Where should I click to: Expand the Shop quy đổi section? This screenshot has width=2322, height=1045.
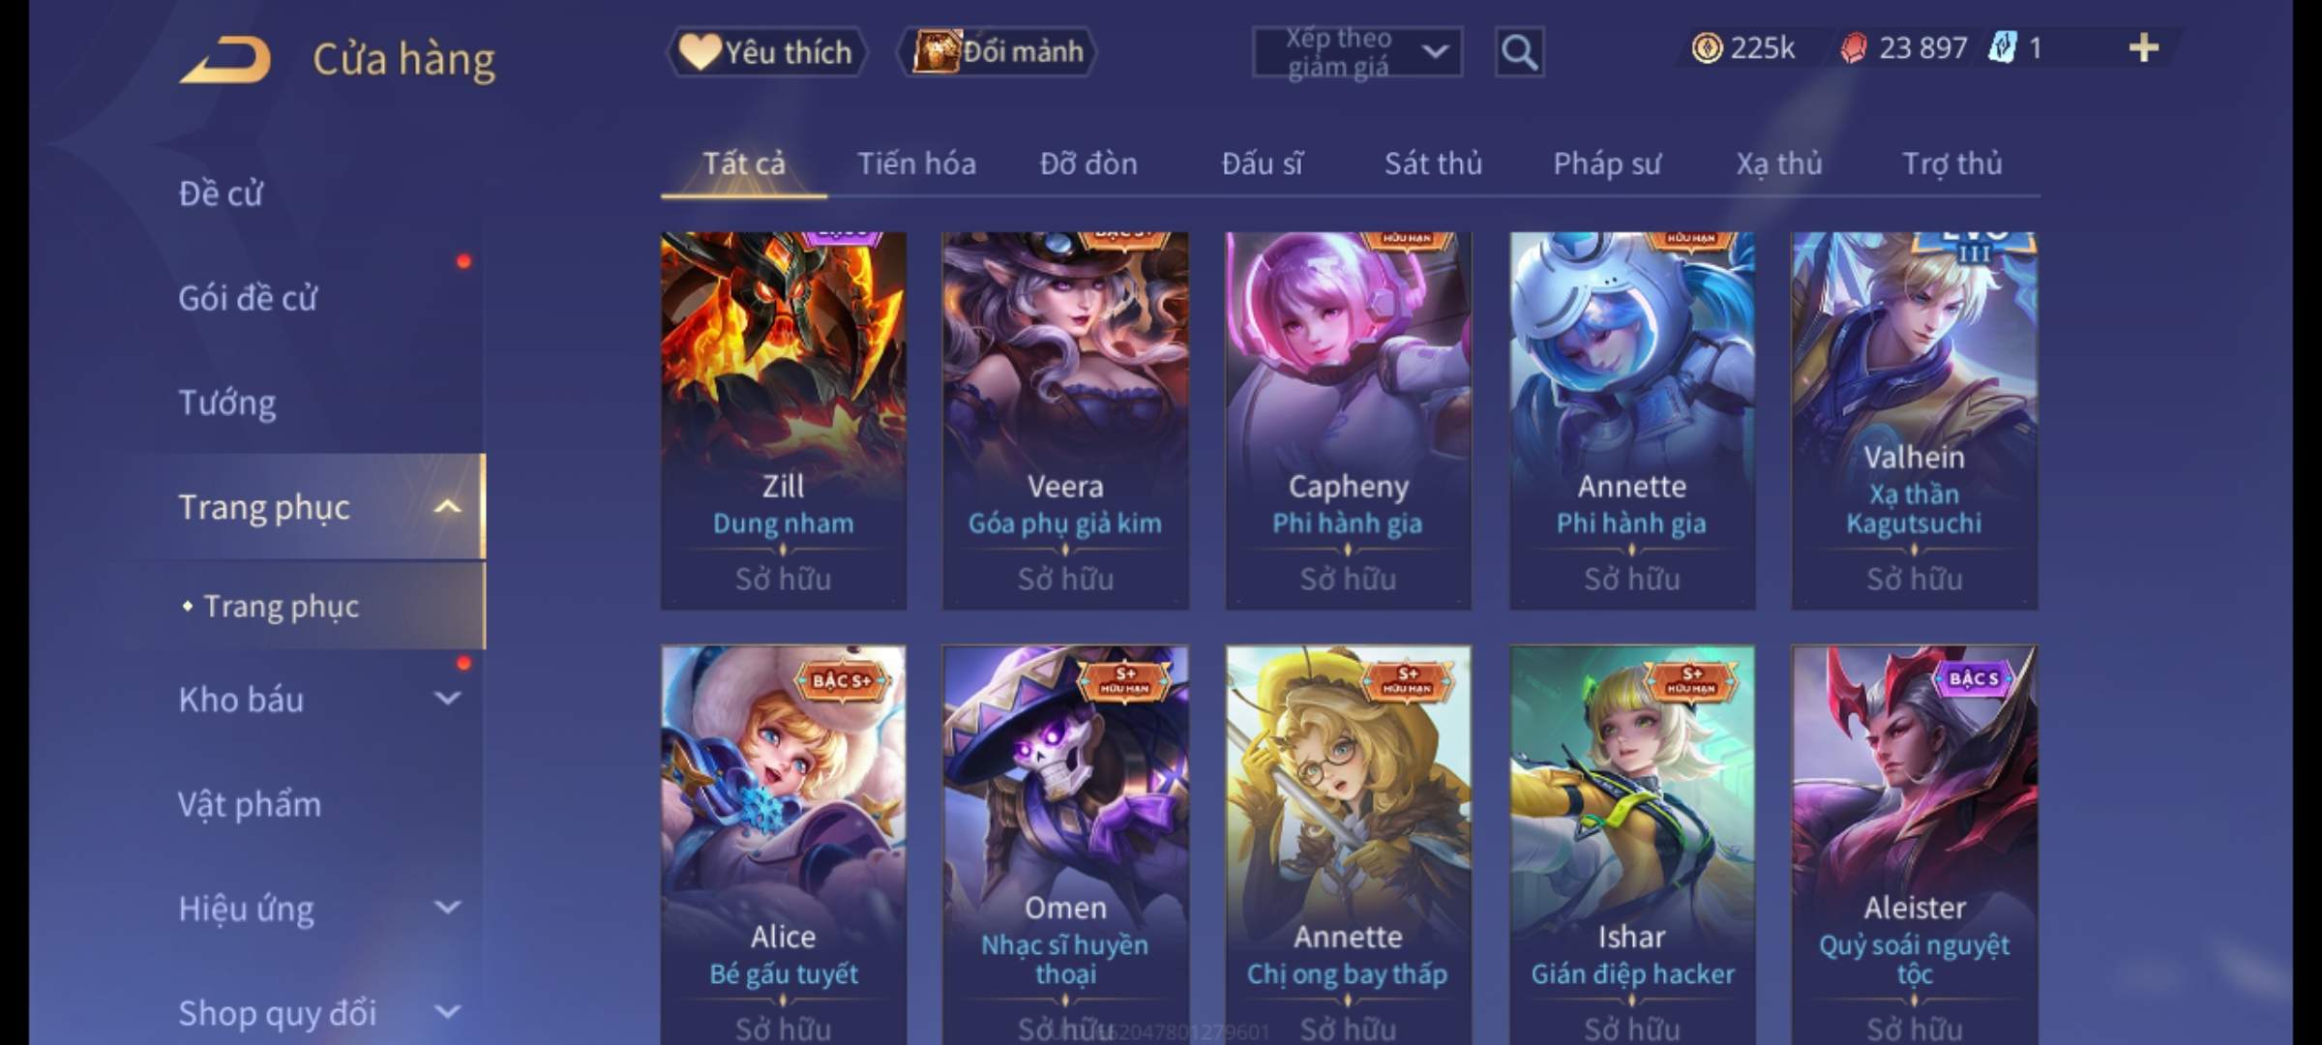pyautogui.click(x=447, y=1012)
